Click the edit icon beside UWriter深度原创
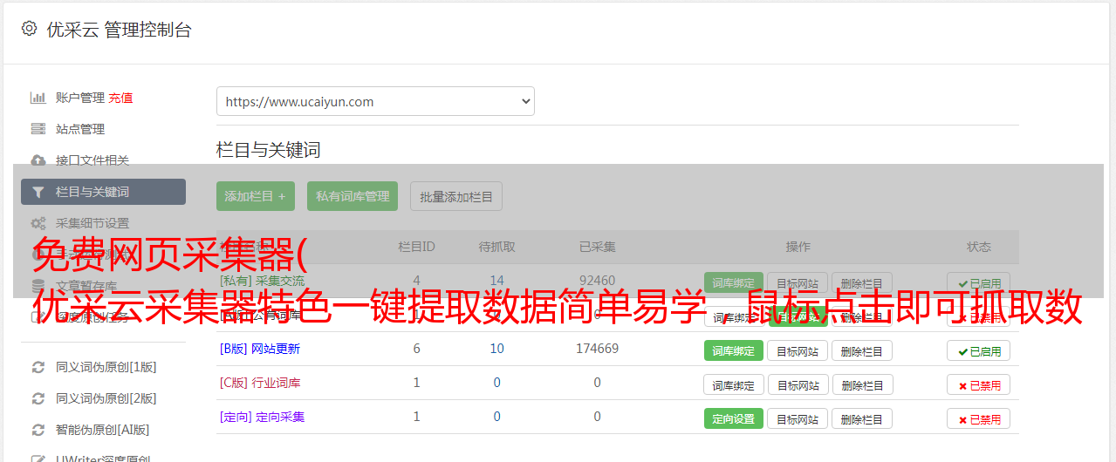This screenshot has width=1116, height=462. tap(38, 458)
